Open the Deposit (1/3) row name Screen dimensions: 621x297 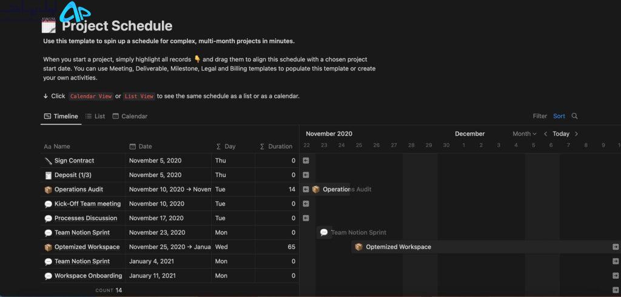(x=73, y=175)
